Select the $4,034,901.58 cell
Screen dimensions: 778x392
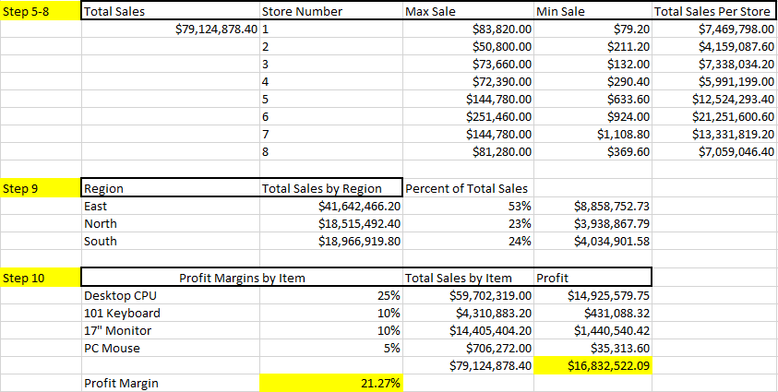(x=592, y=241)
